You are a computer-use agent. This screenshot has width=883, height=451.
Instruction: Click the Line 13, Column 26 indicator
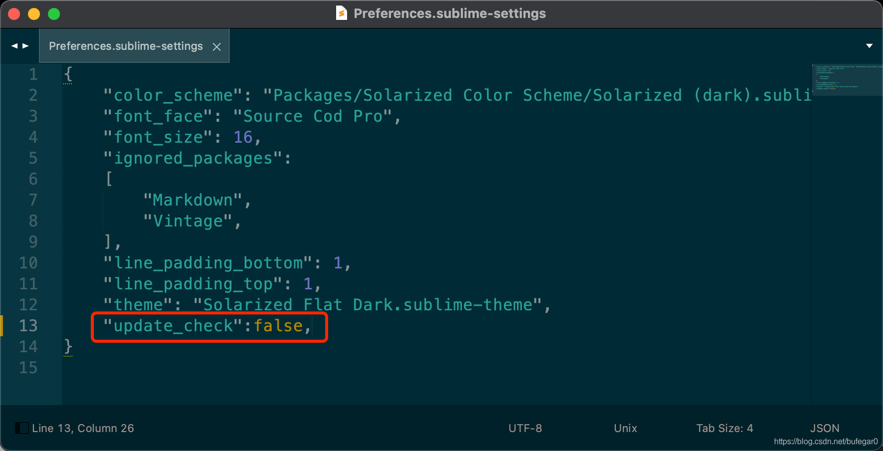pos(83,428)
